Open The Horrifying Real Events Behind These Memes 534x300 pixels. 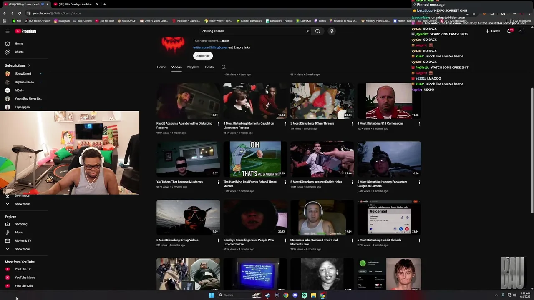(x=250, y=184)
